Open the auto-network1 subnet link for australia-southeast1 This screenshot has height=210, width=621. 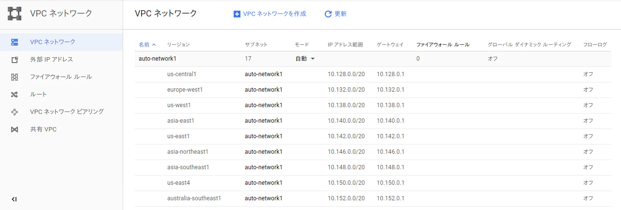point(264,198)
